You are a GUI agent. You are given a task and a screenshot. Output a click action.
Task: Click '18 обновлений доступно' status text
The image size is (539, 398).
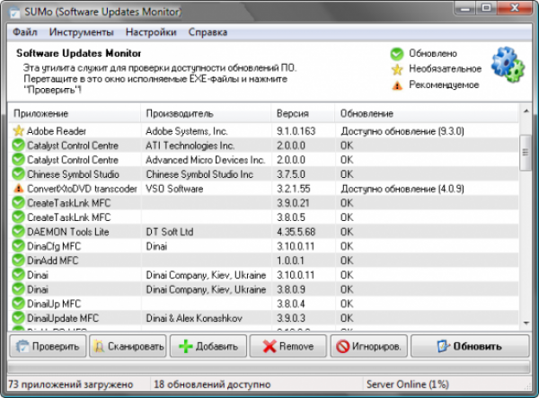click(x=212, y=385)
